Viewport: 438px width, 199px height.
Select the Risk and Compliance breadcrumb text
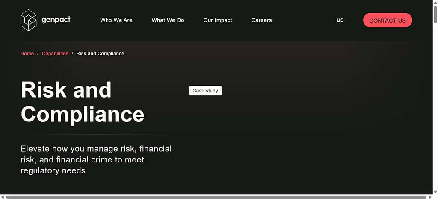(100, 53)
